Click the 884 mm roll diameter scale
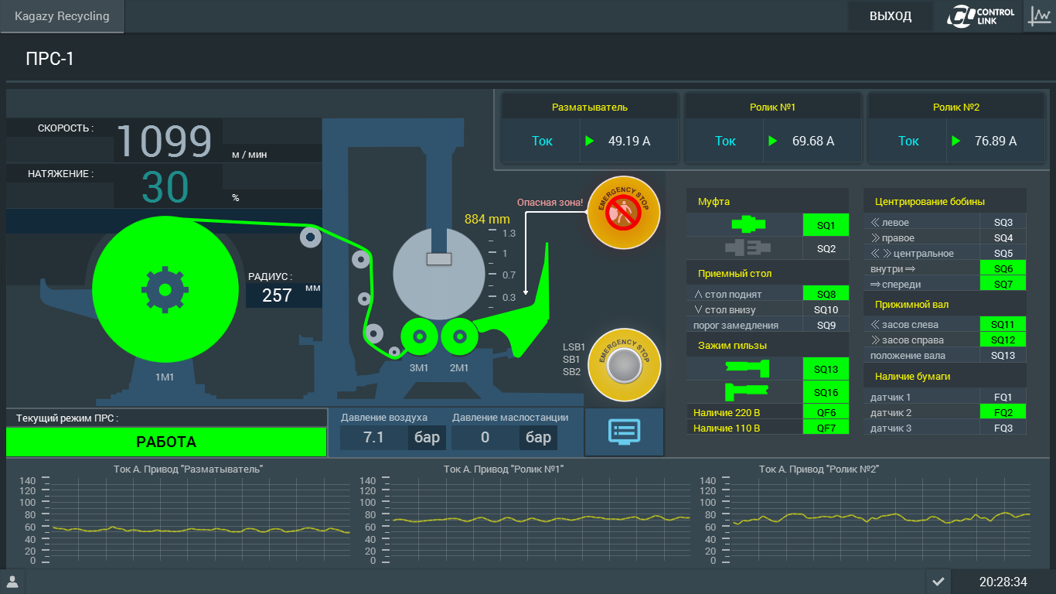The height and width of the screenshot is (594, 1056). [487, 219]
